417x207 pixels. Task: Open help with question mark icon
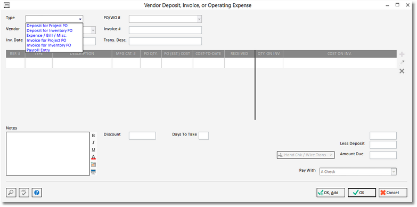[x=37, y=193]
